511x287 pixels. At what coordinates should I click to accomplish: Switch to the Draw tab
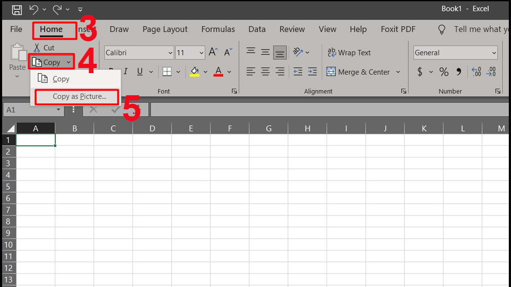(119, 29)
